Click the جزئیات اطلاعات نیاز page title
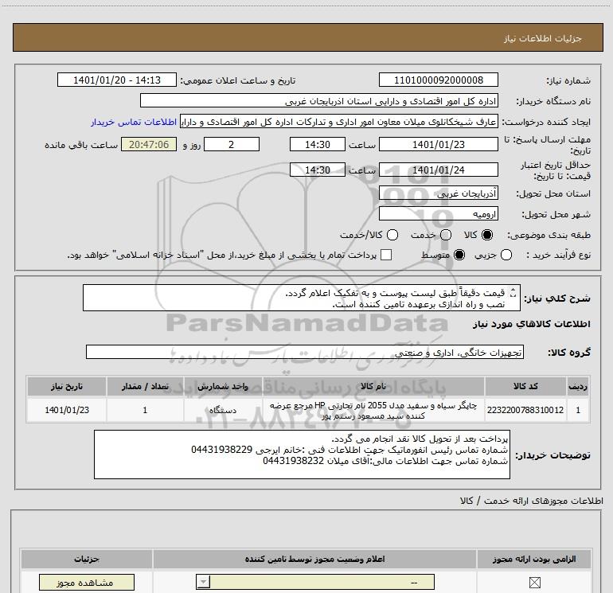 543,38
